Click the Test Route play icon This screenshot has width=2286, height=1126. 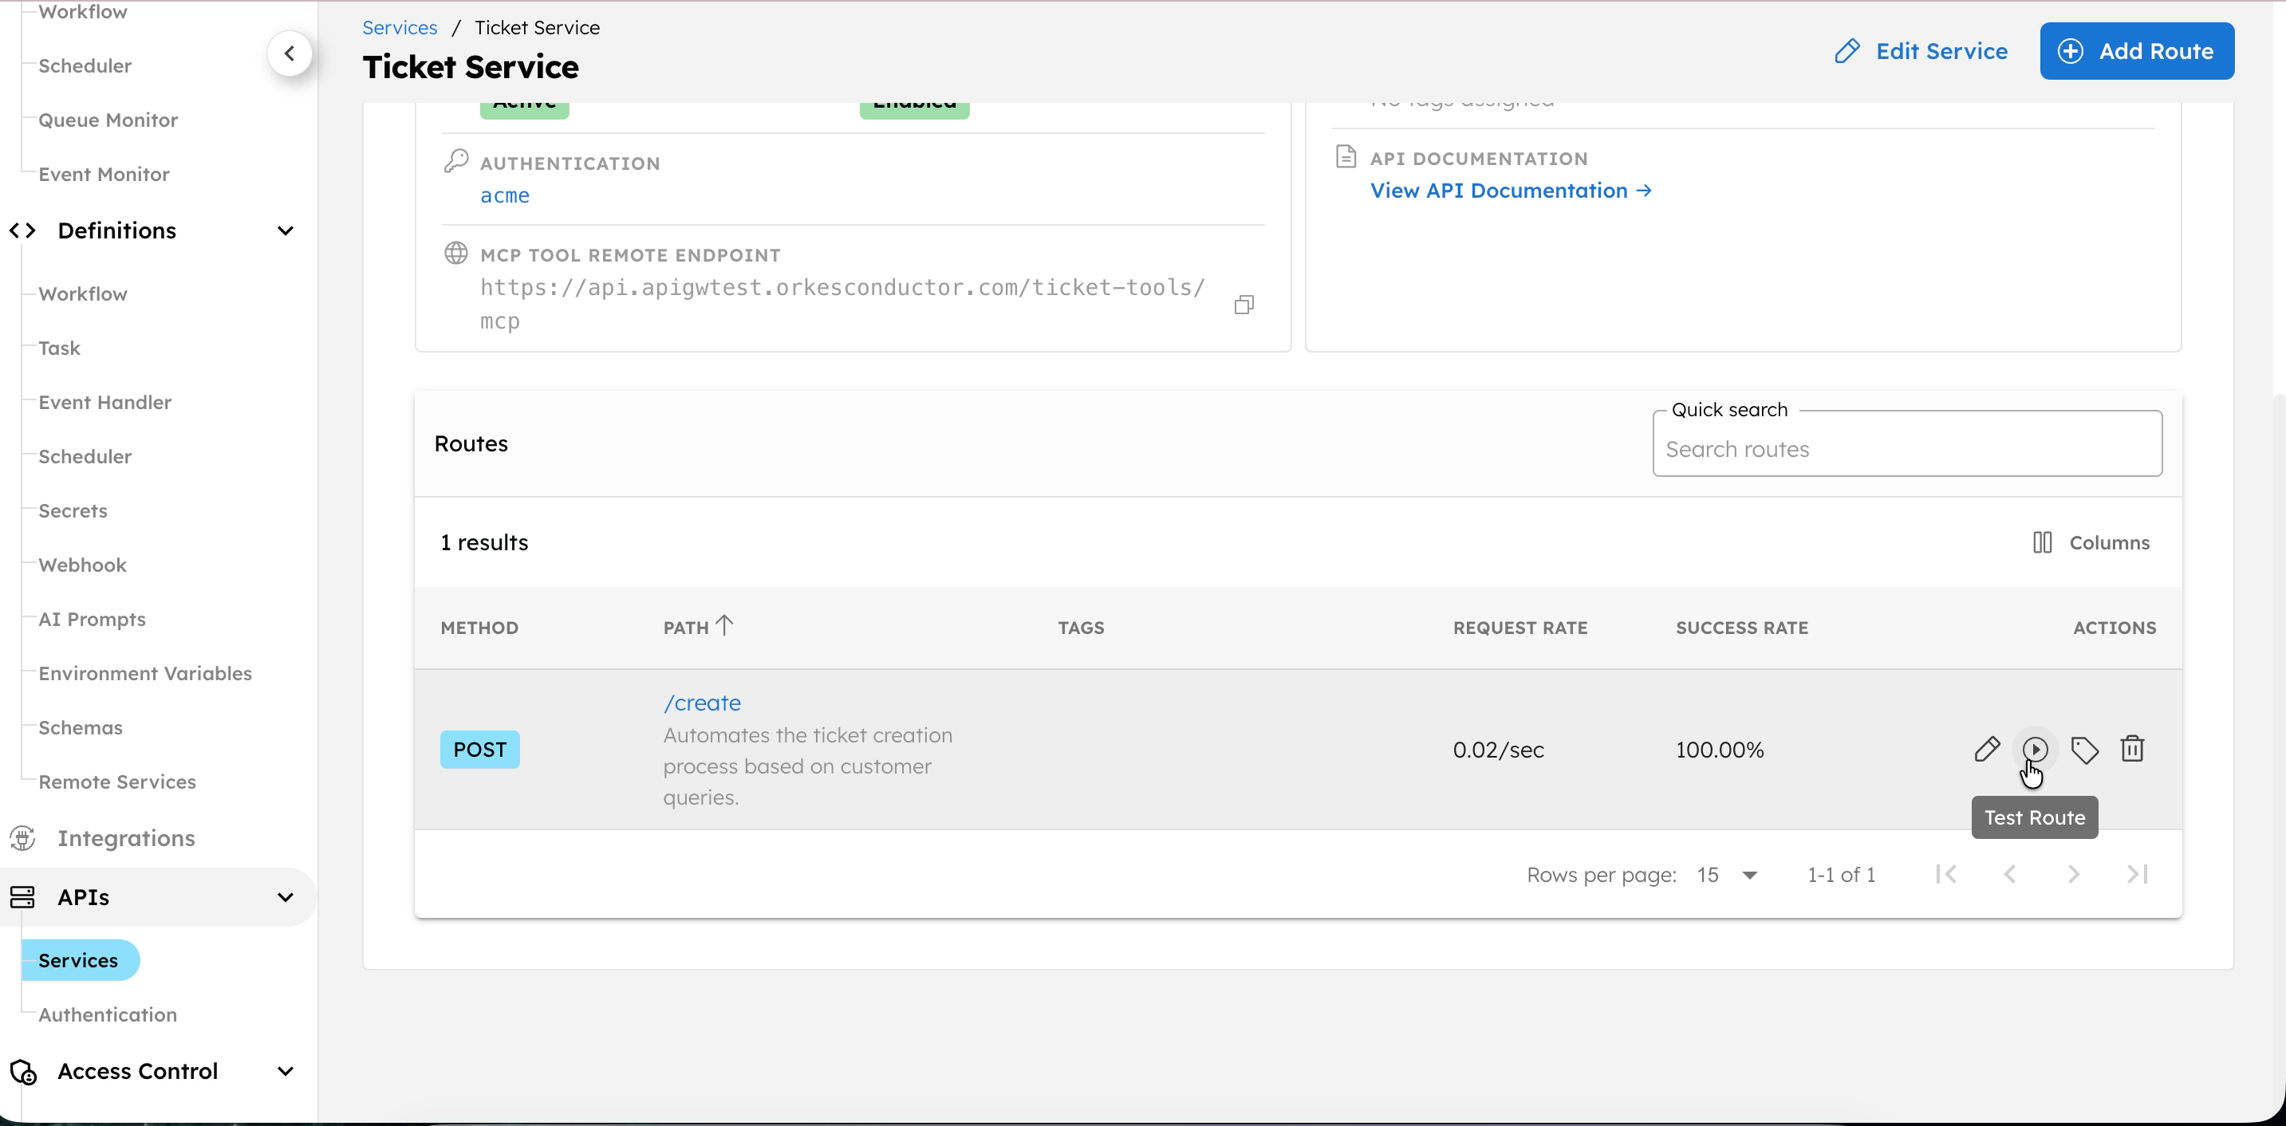coord(2035,749)
